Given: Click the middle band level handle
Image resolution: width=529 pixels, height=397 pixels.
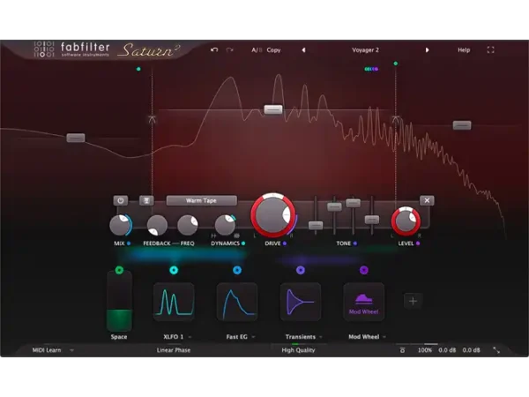Looking at the screenshot, I should pyautogui.click(x=273, y=109).
